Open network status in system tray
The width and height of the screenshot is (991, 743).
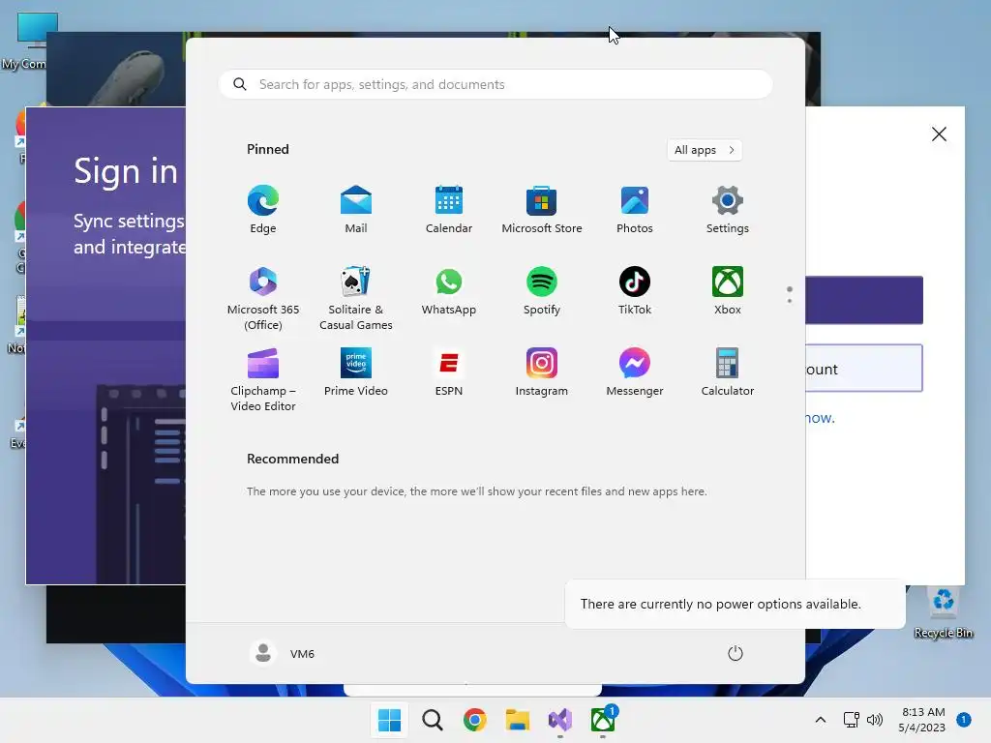[852, 720]
